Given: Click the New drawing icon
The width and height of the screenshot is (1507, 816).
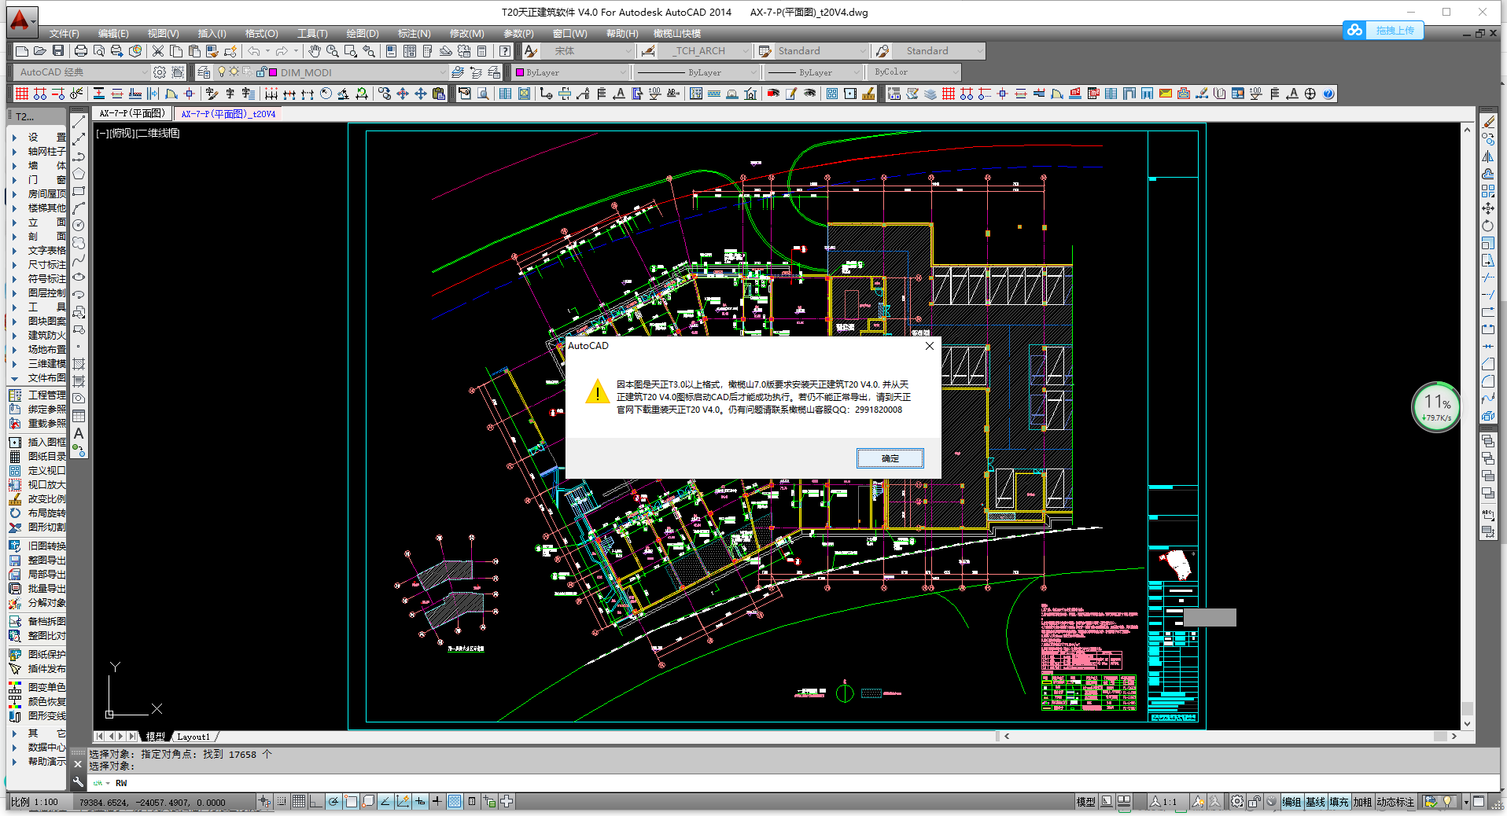Looking at the screenshot, I should tap(22, 51).
